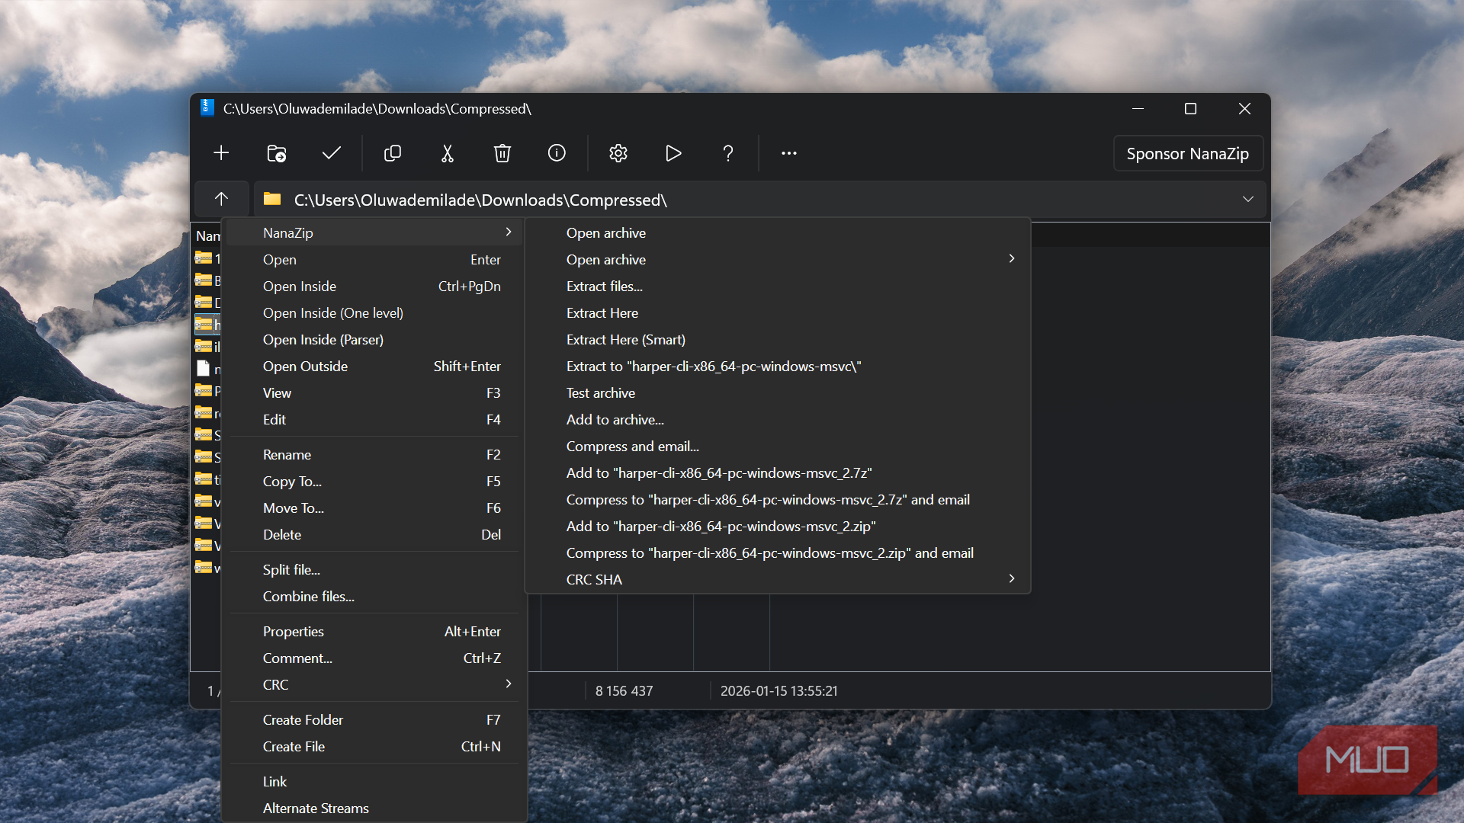Open the three-dots more menu
The image size is (1464, 823).
pos(789,153)
